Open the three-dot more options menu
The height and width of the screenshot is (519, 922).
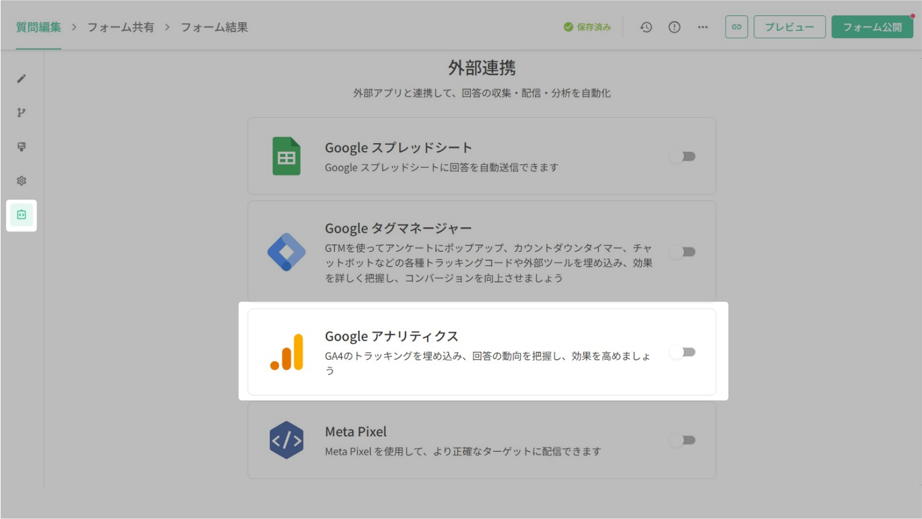click(703, 27)
